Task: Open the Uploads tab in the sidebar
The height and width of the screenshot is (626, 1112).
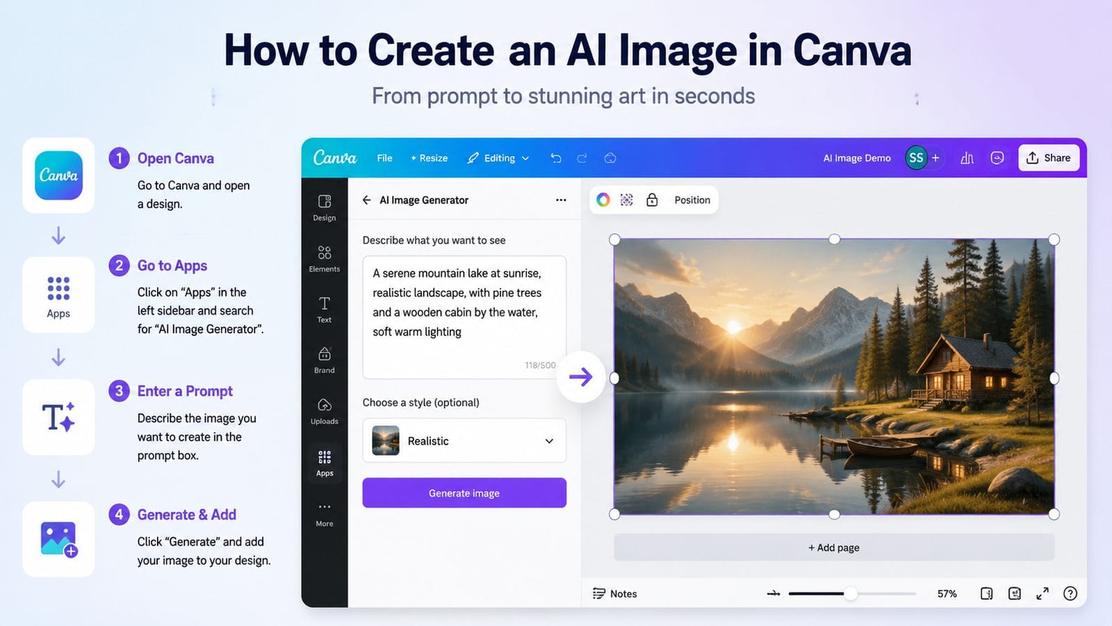Action: tap(325, 411)
